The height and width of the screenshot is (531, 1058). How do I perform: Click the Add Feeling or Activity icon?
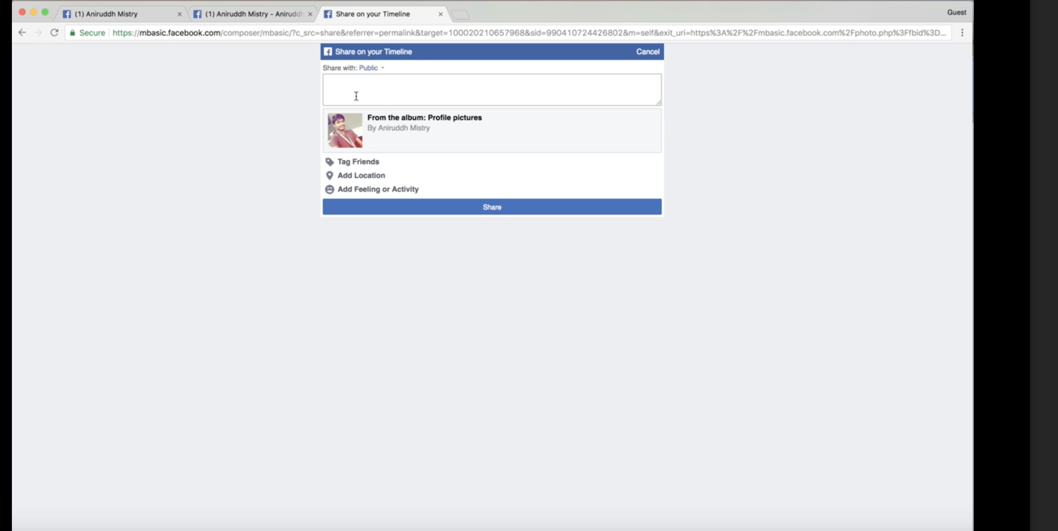[x=330, y=189]
